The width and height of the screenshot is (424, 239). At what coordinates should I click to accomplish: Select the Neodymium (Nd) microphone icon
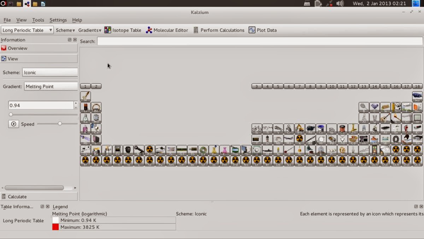pyautogui.click(x=139, y=150)
